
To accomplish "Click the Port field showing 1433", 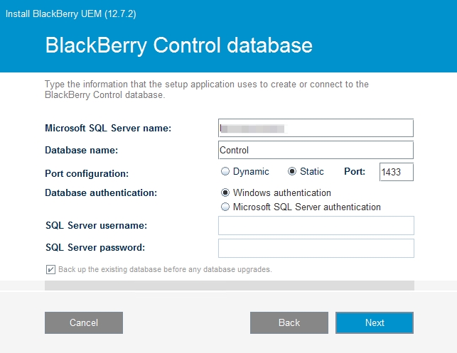I will 396,172.
